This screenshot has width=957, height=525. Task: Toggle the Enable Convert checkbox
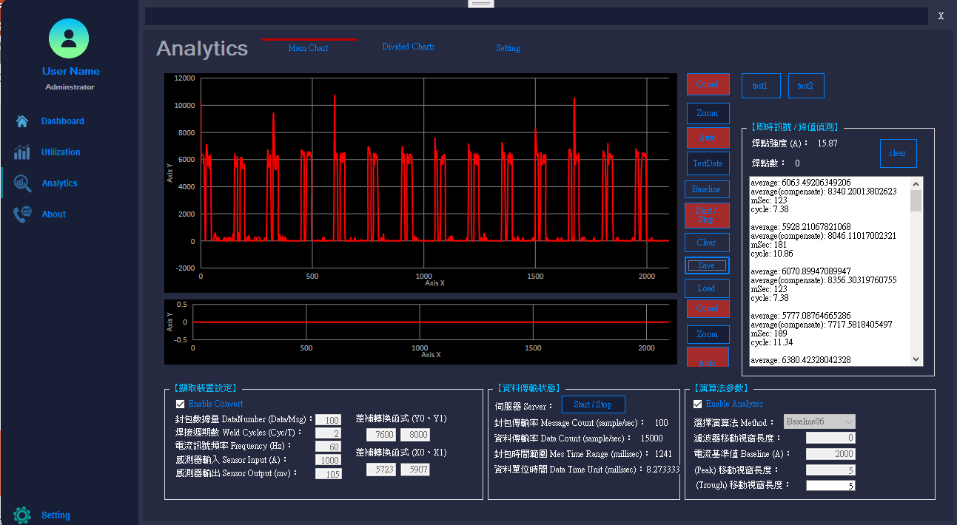click(x=180, y=404)
